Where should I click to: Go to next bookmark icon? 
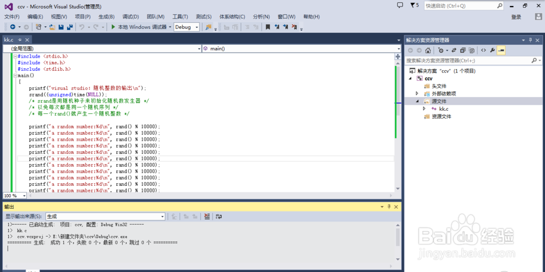click(x=286, y=27)
